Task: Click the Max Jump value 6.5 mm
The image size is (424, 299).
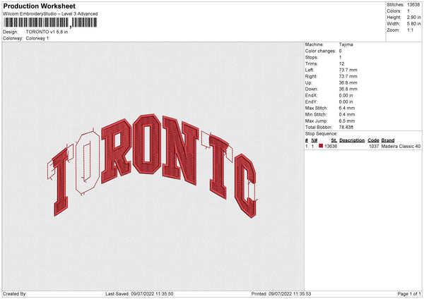Action: click(x=347, y=121)
